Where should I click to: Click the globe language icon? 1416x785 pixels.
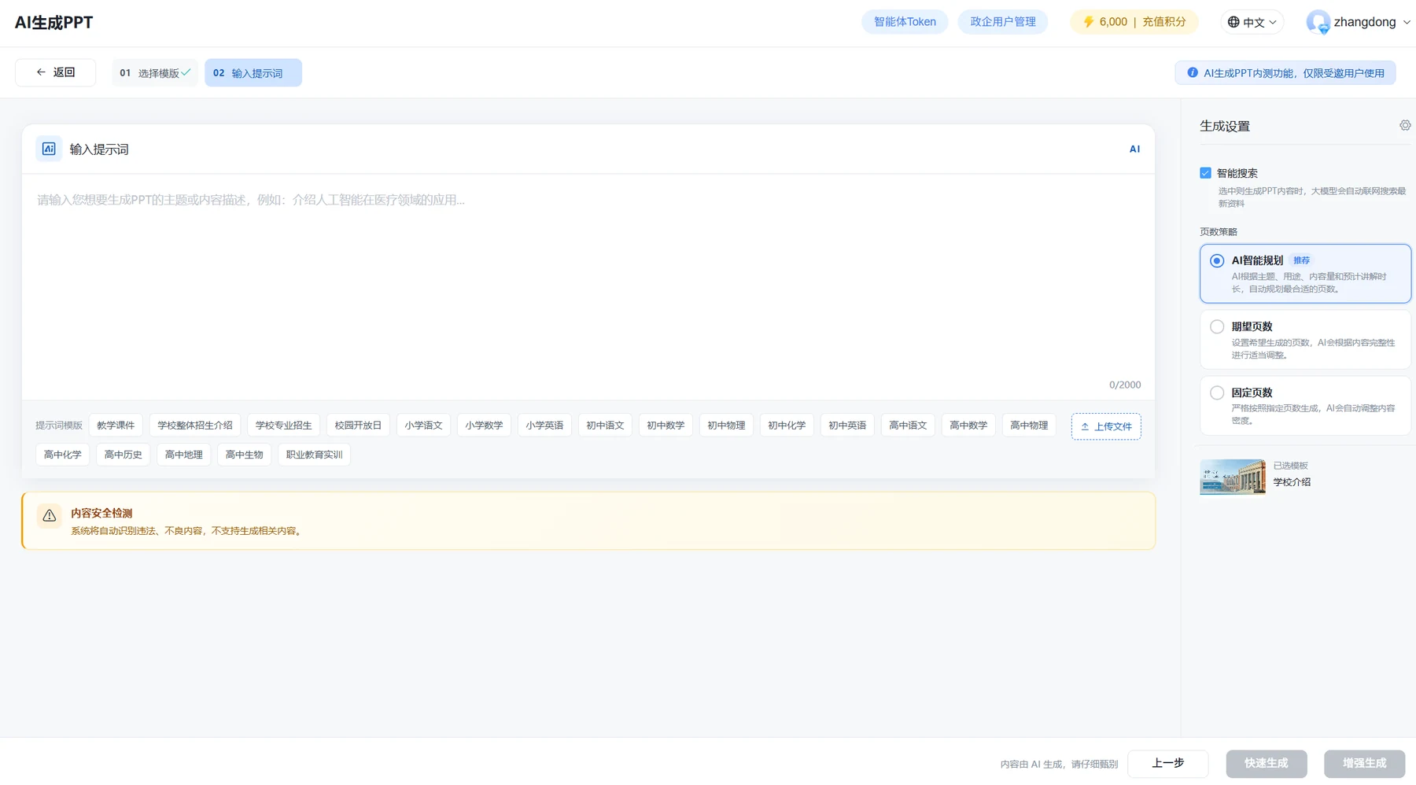(1233, 22)
